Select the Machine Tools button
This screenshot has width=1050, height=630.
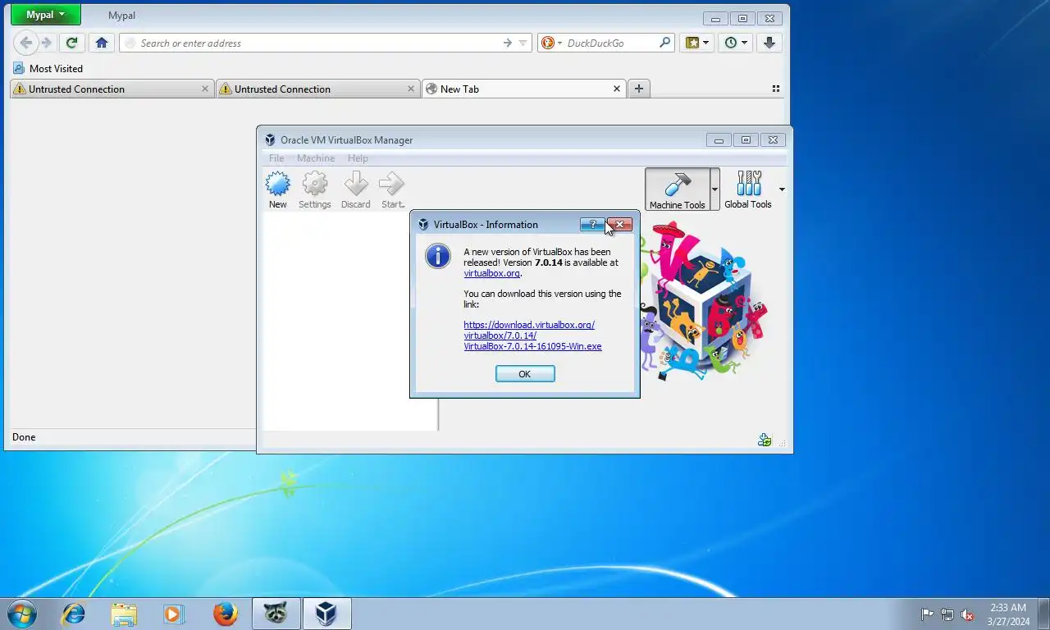pyautogui.click(x=677, y=189)
